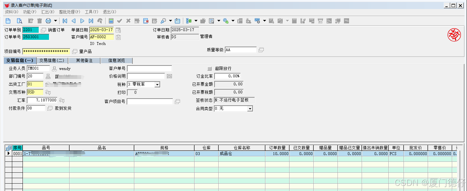
Task: Click into the 客户单号 input field
Action: click(149, 68)
